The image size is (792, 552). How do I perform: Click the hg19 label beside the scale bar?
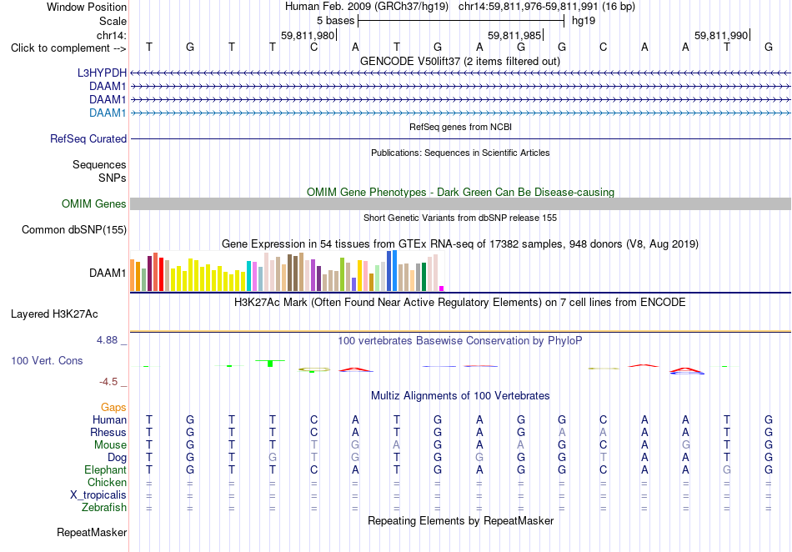(x=584, y=21)
